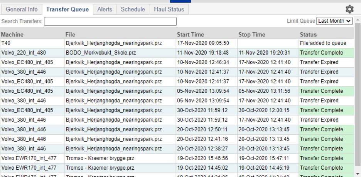Click Tromso - Kraemer brygge.prz in 14:45:02 row
The width and height of the screenshot is (361, 177).
tap(100, 168)
